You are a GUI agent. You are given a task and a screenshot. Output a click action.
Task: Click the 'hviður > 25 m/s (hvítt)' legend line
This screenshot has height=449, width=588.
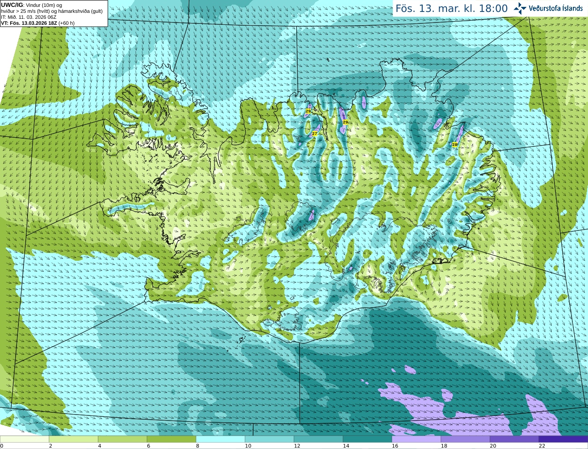tap(52, 11)
